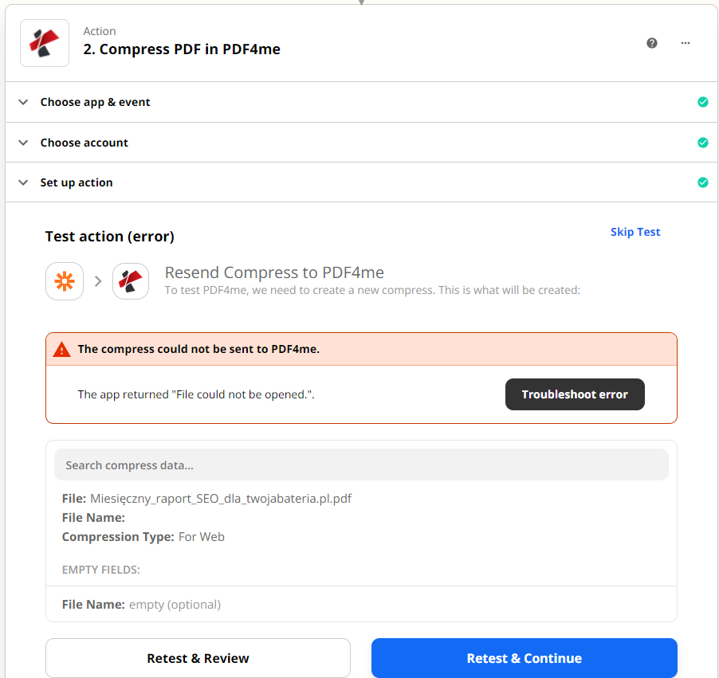
Task: Click the Skip Test link
Action: point(635,232)
